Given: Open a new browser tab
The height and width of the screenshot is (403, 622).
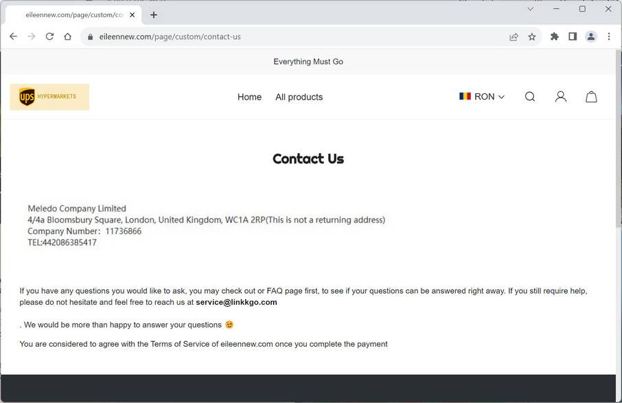Looking at the screenshot, I should click(x=154, y=14).
